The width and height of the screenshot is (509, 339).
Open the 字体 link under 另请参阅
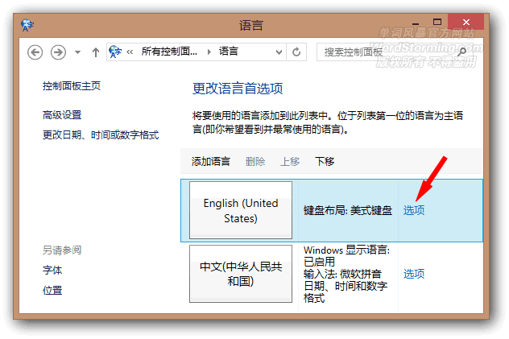52,271
